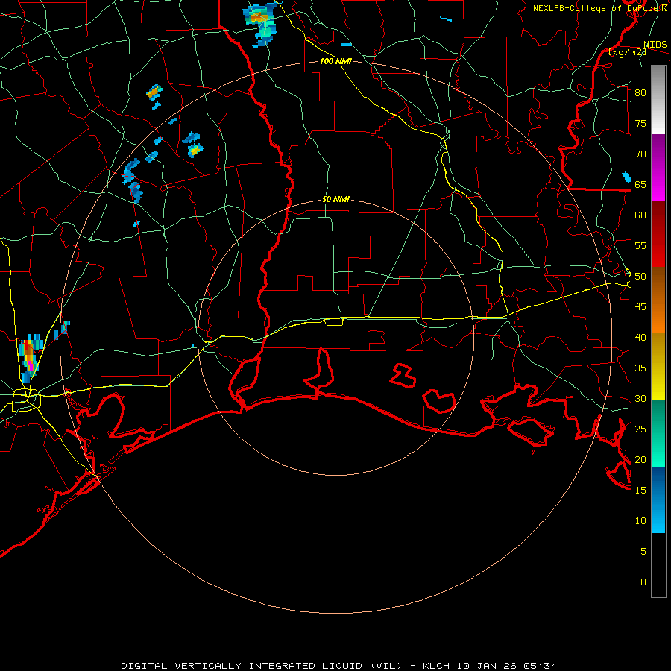671x671 pixels.
Task: Click the NEXLAB-College of DuPage header text
Action: coord(600,8)
